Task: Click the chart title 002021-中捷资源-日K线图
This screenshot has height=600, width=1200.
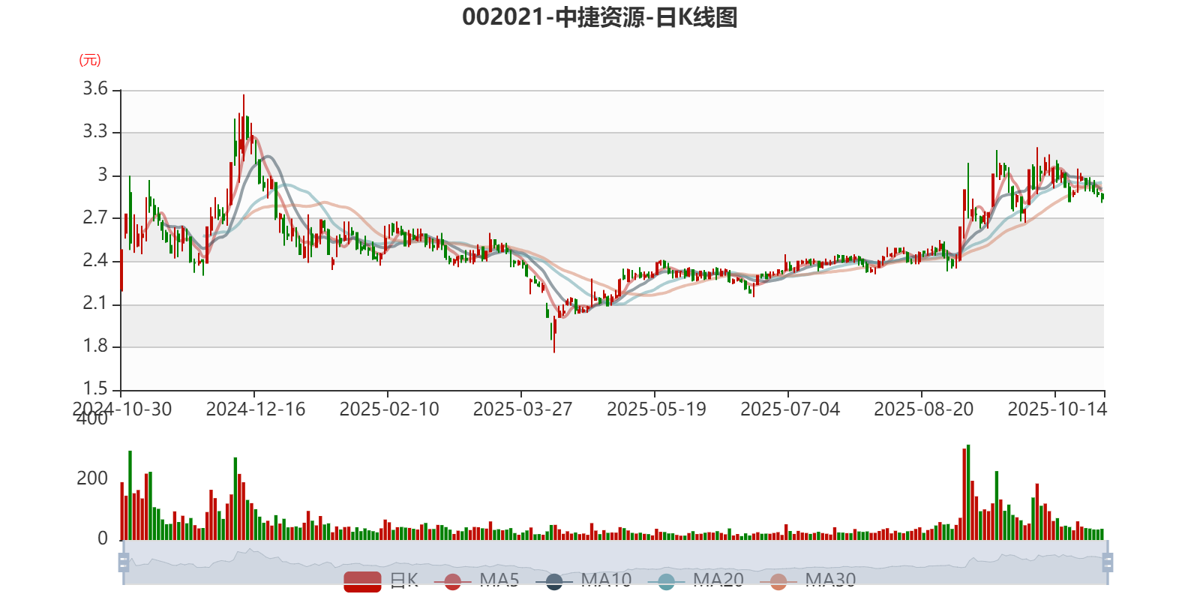Action: (x=600, y=17)
